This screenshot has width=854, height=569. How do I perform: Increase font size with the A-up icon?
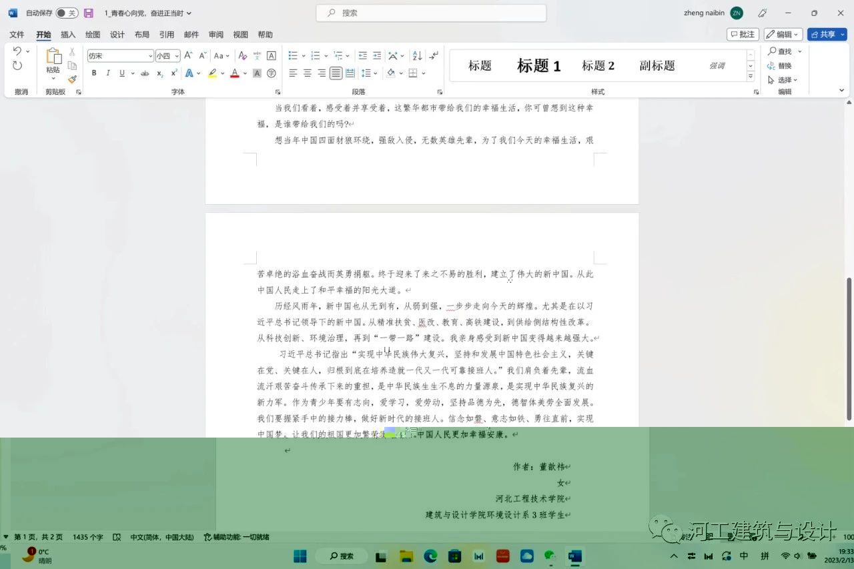pos(188,56)
